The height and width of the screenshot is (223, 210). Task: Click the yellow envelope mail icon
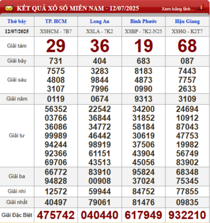(x=9, y=8)
